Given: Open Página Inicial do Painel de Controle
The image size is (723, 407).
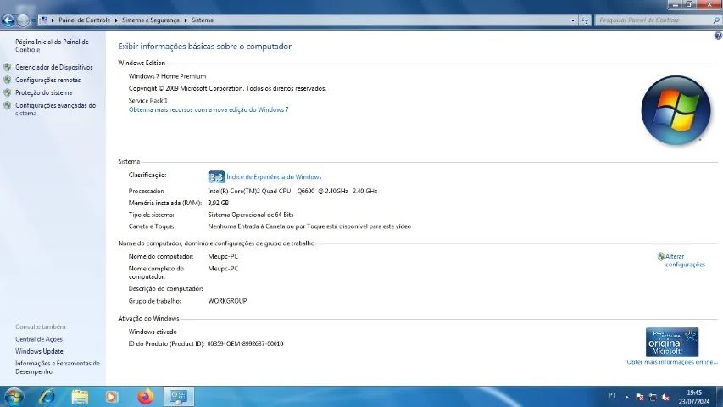Looking at the screenshot, I should coord(52,45).
